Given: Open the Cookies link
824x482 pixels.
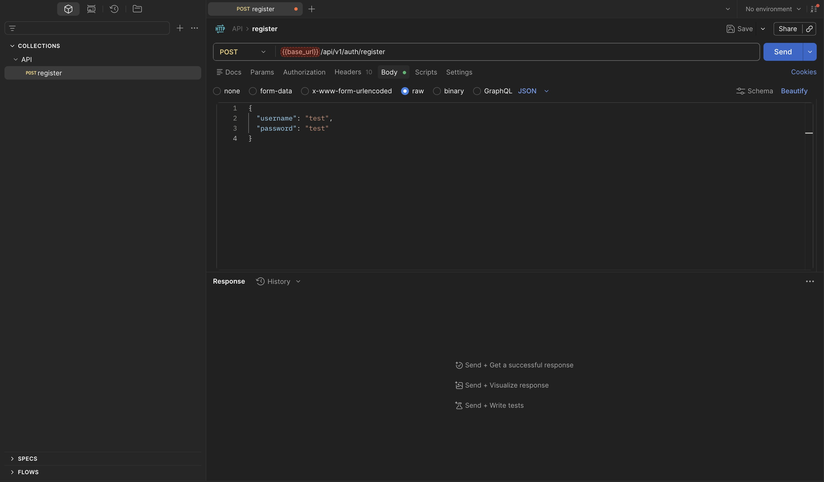Looking at the screenshot, I should (x=803, y=72).
